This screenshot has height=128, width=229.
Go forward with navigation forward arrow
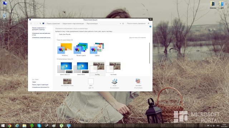tap(35, 23)
